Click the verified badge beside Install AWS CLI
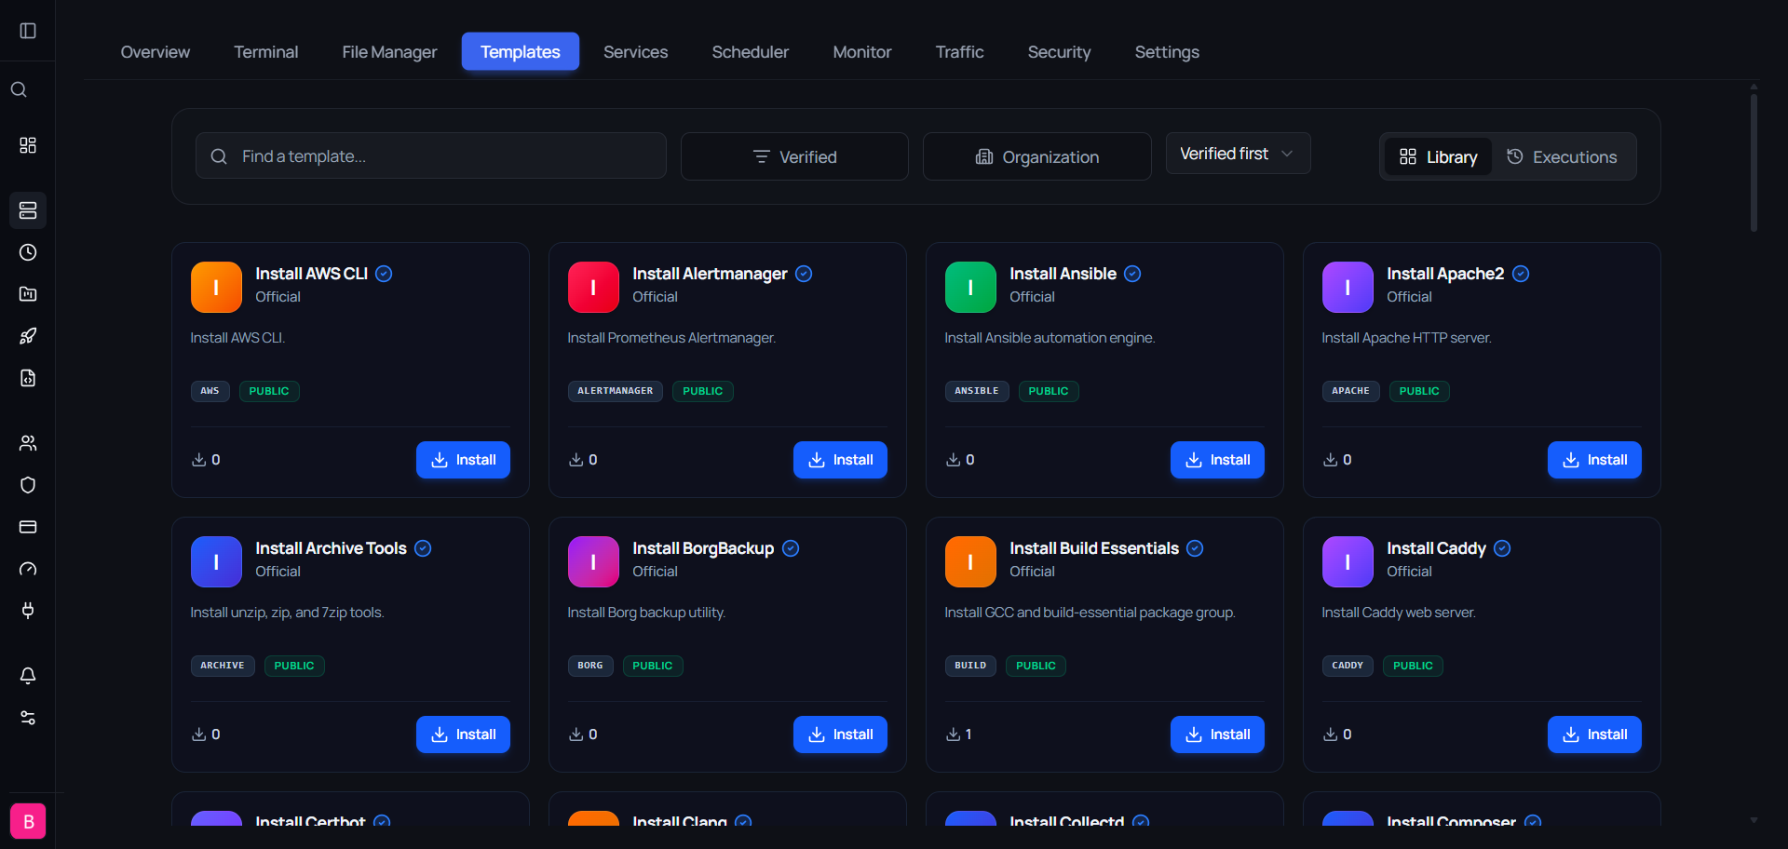1788x849 pixels. (384, 274)
